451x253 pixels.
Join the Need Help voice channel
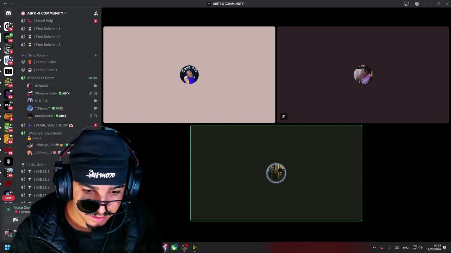[59, 21]
